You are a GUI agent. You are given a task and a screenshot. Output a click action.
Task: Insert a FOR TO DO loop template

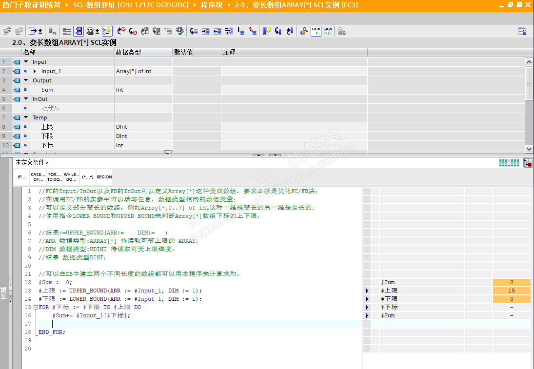(54, 177)
